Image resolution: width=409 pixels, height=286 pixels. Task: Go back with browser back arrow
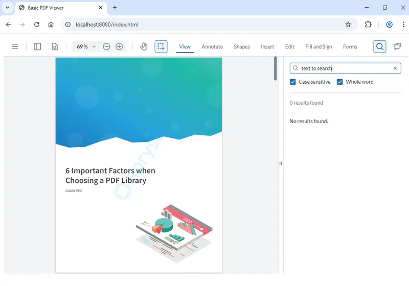8,25
